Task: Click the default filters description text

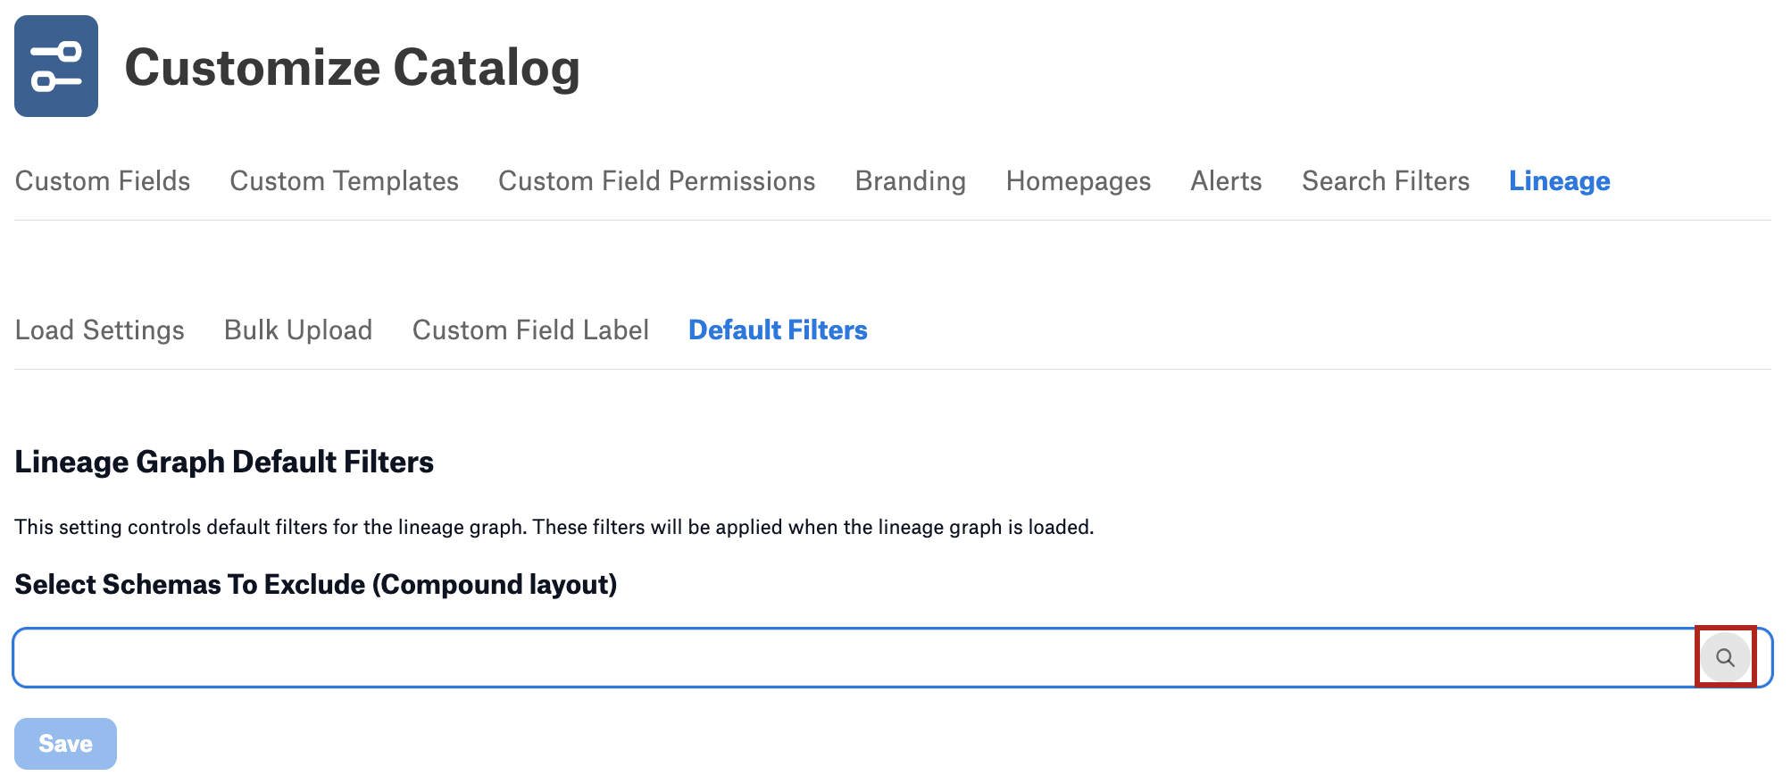Action: 554,528
